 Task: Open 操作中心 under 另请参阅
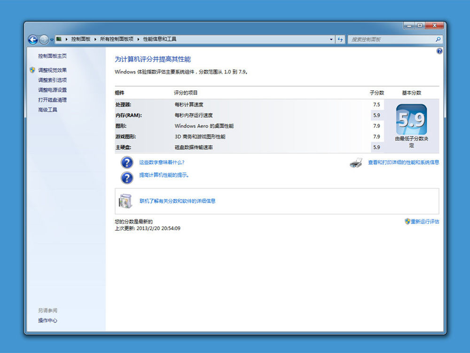click(47, 320)
